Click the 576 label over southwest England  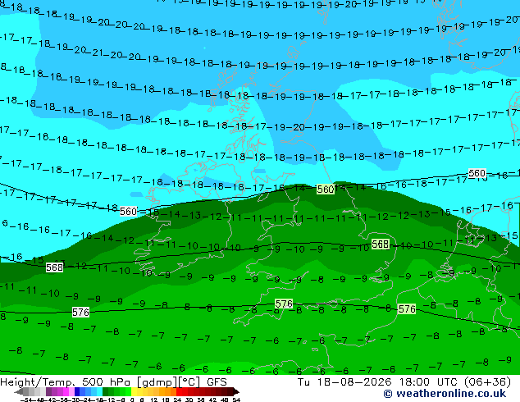point(284,304)
